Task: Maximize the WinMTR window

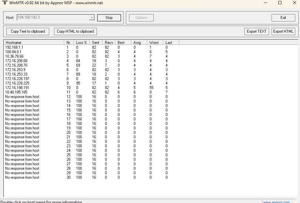Action: [280, 3]
